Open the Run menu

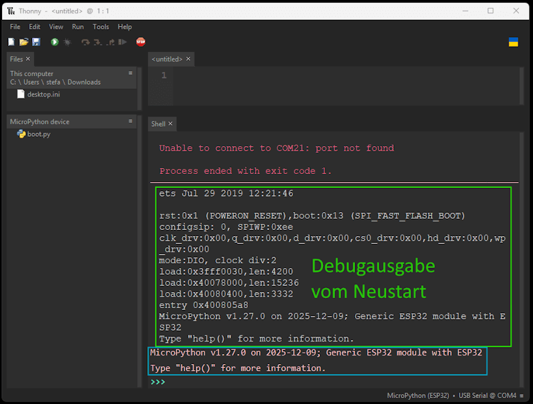[x=77, y=27]
